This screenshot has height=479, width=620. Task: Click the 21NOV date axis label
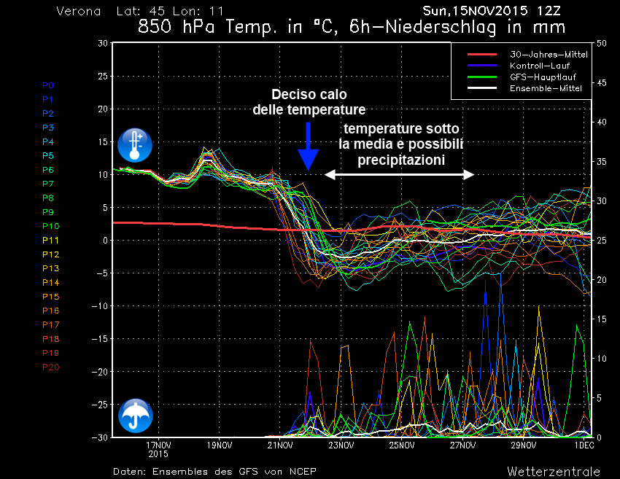click(x=280, y=445)
